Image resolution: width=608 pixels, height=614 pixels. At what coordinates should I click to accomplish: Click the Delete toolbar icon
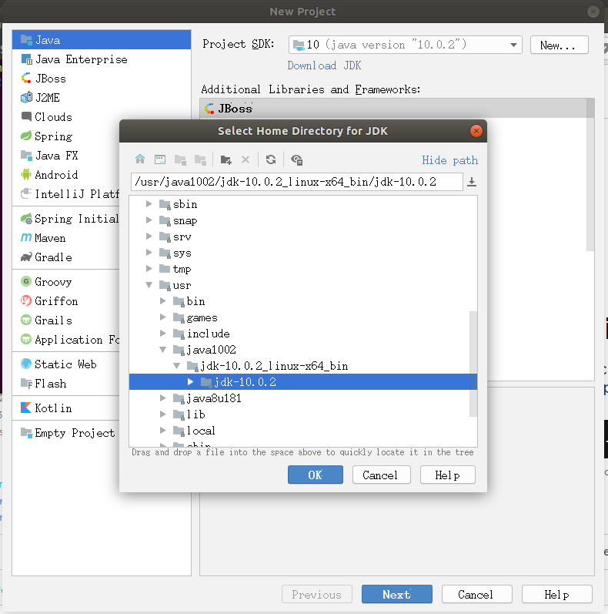point(246,159)
